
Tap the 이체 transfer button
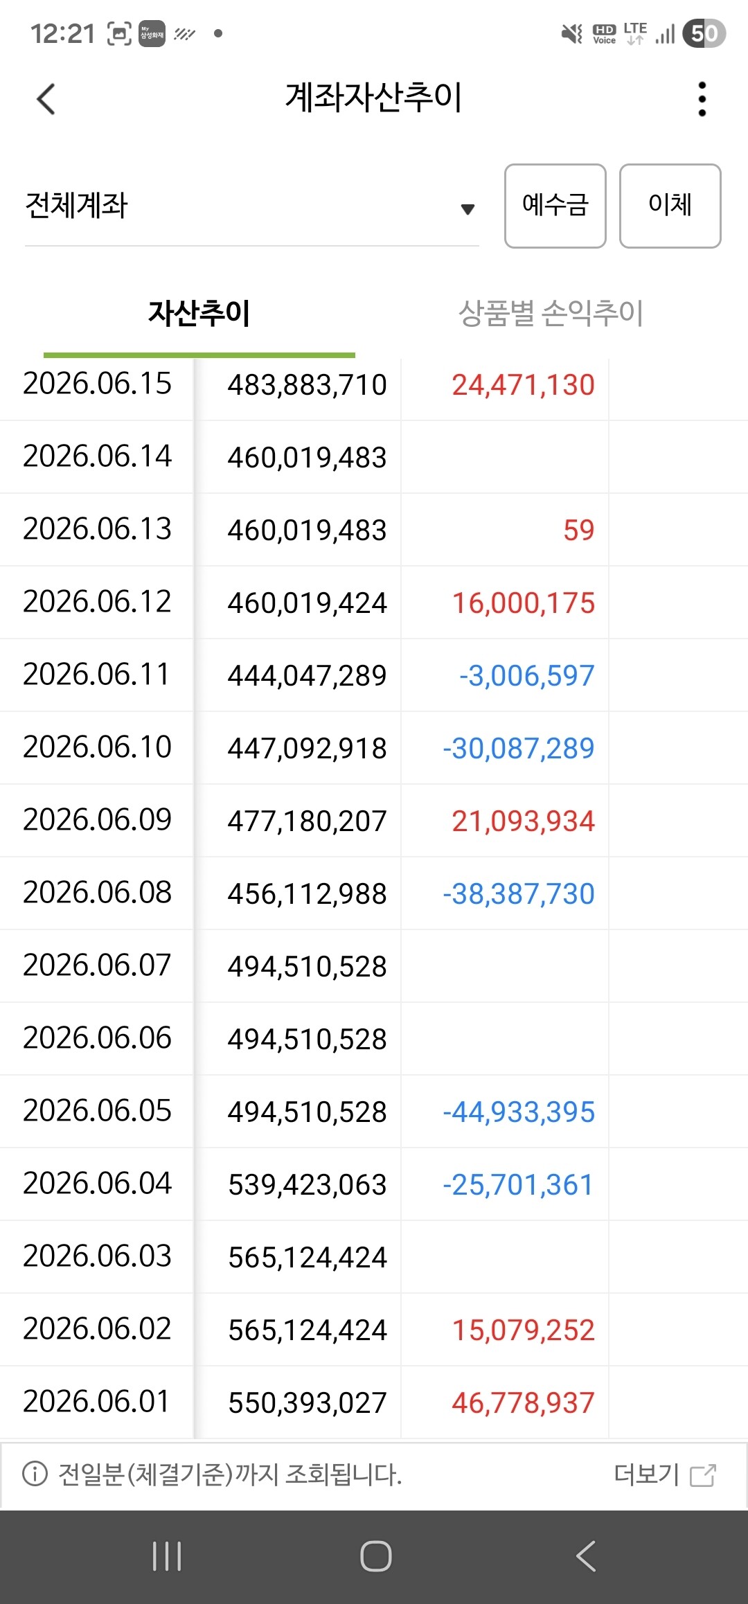[670, 206]
